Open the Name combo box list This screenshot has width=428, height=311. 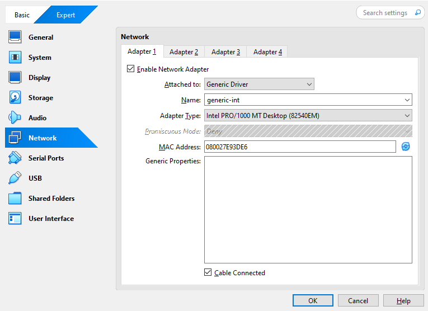[407, 100]
